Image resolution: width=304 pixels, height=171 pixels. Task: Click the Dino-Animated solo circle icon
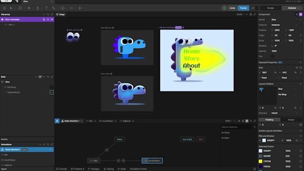pos(48,20)
